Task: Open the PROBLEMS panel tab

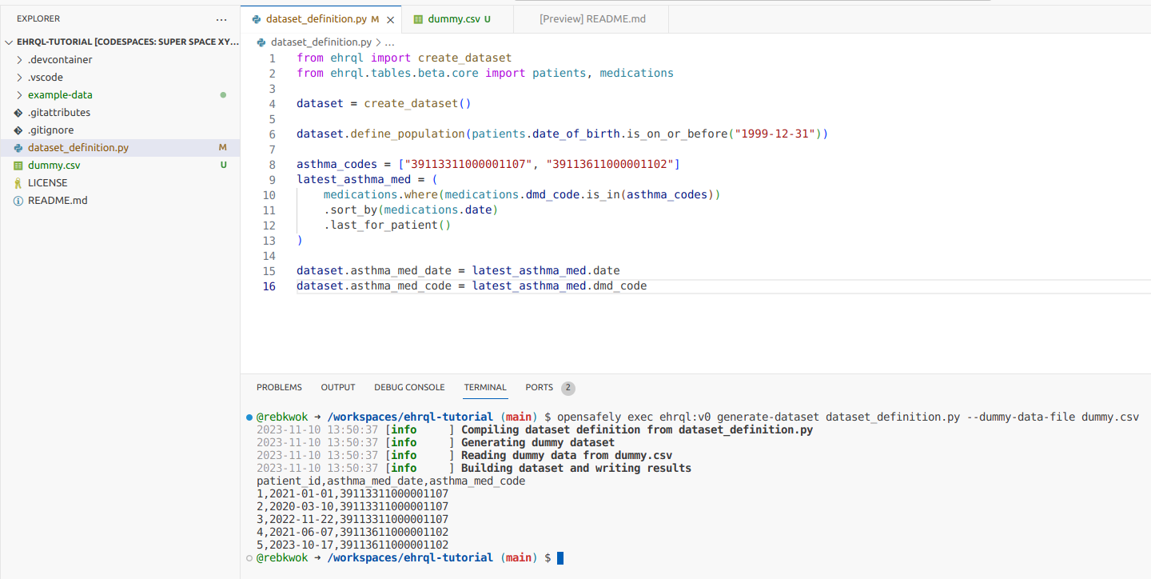Action: 279,388
